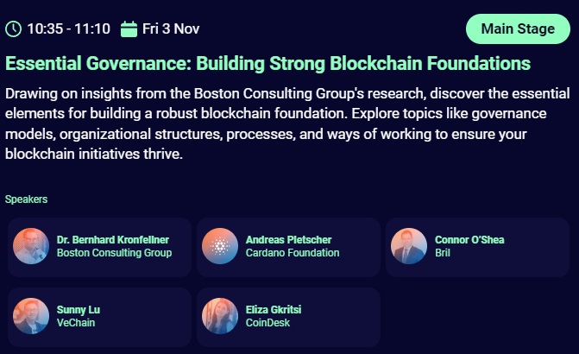Select the Dr. Bernhard Kronfellner speaker name
The image size is (579, 354).
(112, 239)
